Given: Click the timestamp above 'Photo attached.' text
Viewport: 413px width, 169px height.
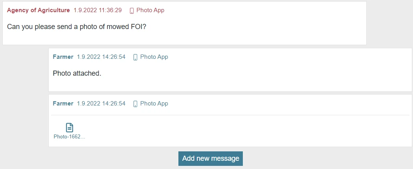Looking at the screenshot, I should [101, 57].
